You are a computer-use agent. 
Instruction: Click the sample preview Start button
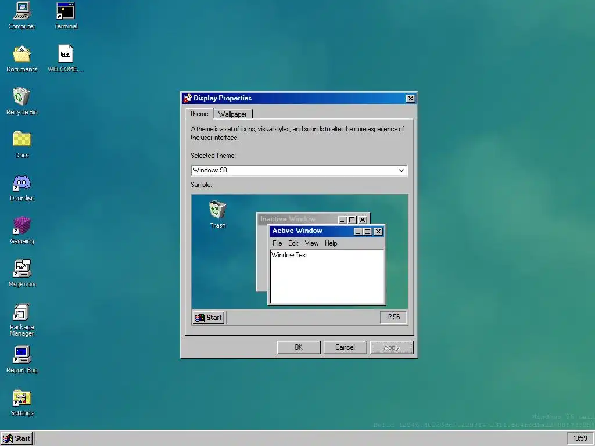click(209, 318)
